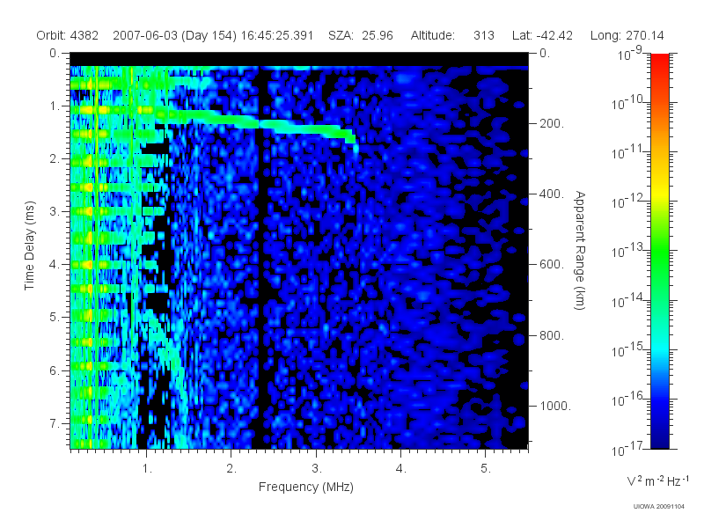Click the yellow band of the color scale
The image size is (704, 528).
click(x=660, y=192)
